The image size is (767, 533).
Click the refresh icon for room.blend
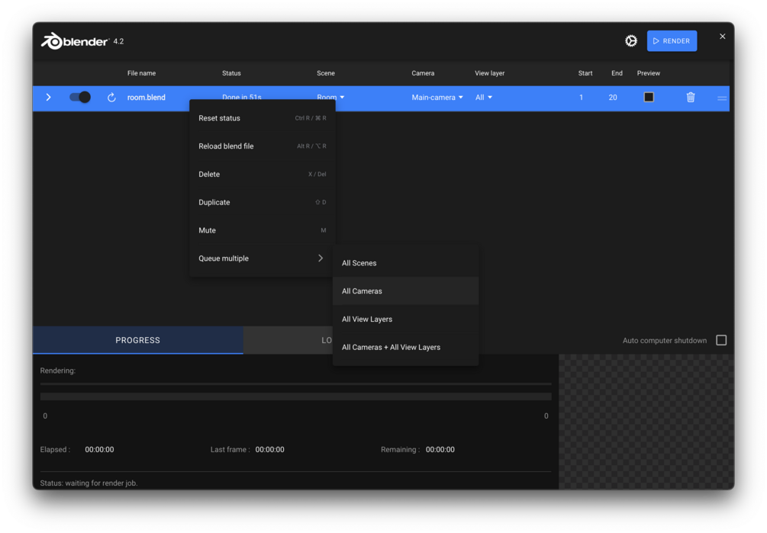coord(111,97)
